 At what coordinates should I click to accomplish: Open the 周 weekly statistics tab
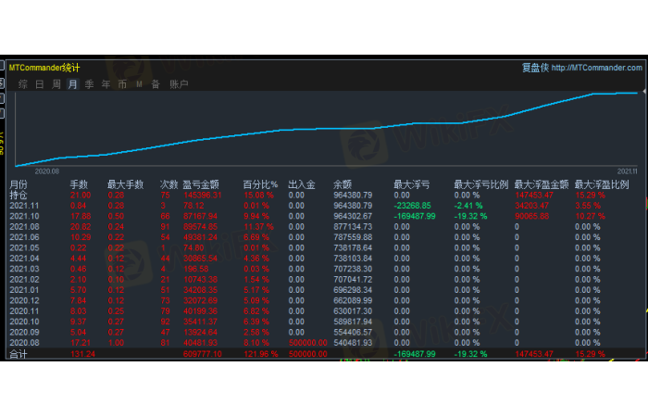pos(56,84)
